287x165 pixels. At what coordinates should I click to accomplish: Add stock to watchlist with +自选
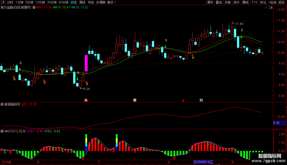point(272,2)
